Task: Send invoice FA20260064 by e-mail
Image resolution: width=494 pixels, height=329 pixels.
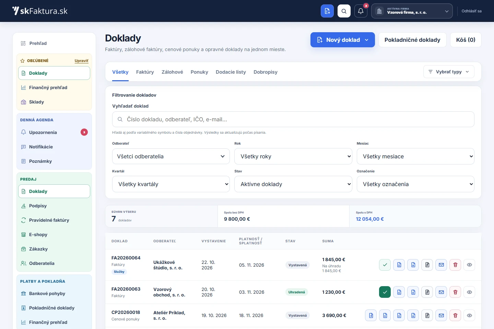Action: point(442,265)
